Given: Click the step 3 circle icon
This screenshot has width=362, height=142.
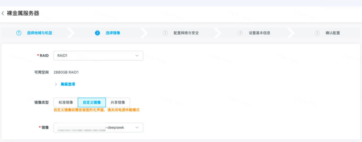Looking at the screenshot, I should (x=165, y=33).
